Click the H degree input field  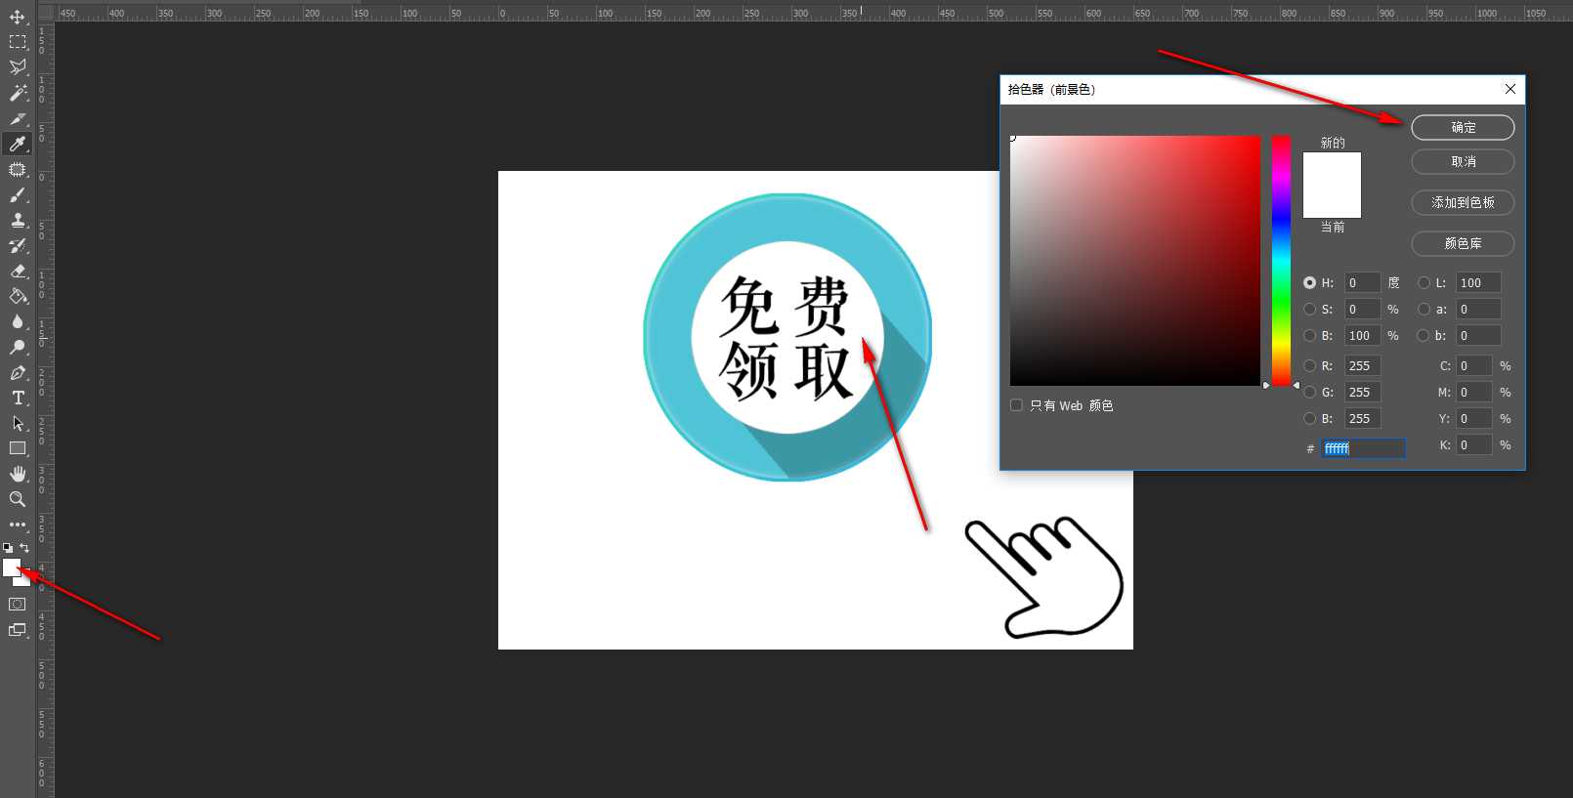(1362, 282)
